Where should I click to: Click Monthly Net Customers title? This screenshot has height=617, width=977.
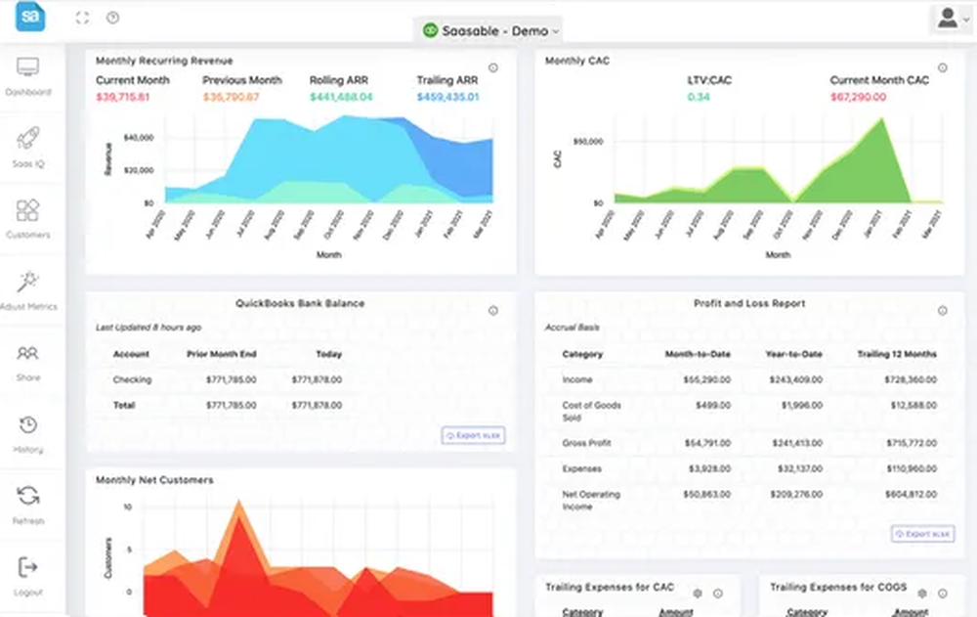point(154,480)
